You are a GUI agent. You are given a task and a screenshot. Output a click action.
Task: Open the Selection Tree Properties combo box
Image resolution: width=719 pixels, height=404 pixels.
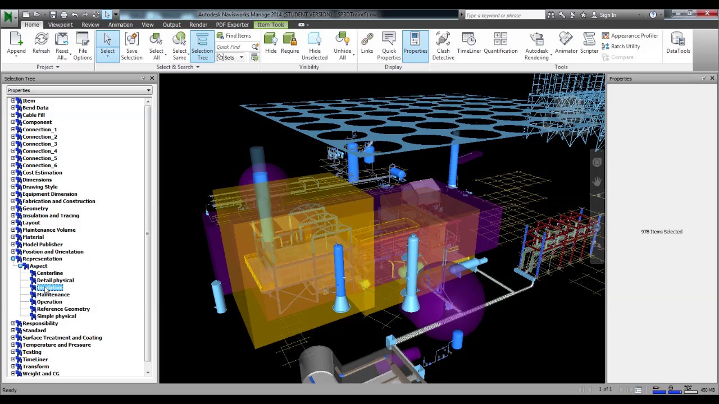point(79,90)
